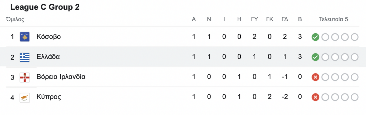Click Kosovo's last empty form circle
366x115 pixels.
(354, 37)
